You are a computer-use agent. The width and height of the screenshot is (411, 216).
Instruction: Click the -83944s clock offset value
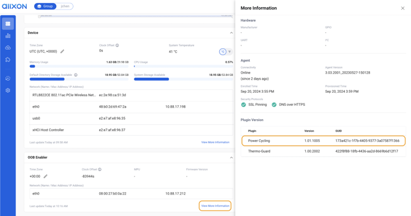[88, 177]
